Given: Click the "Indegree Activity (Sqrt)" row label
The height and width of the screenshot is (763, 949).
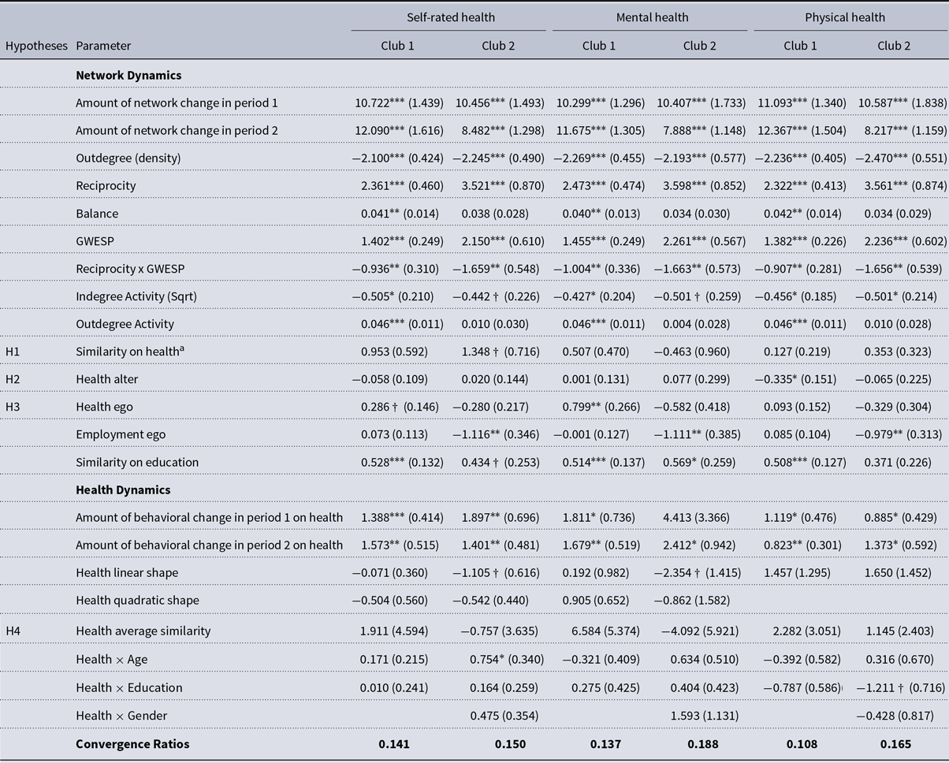Looking at the screenshot, I should [136, 296].
